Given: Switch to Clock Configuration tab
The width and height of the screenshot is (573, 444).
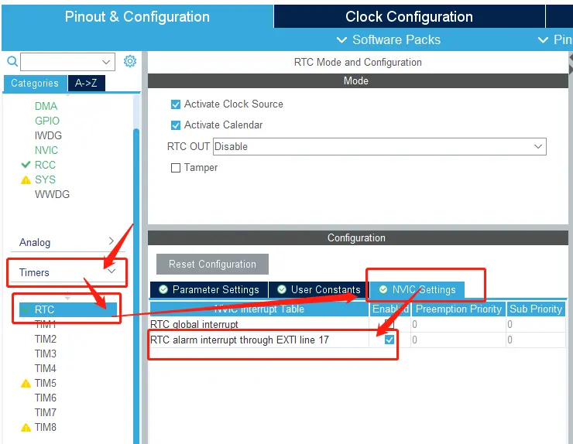Looking at the screenshot, I should [410, 17].
